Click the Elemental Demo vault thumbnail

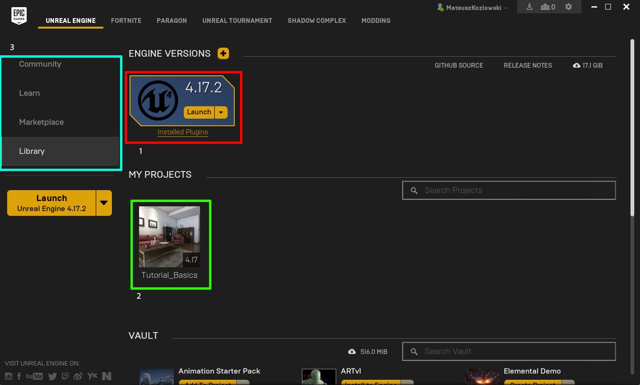tap(482, 376)
